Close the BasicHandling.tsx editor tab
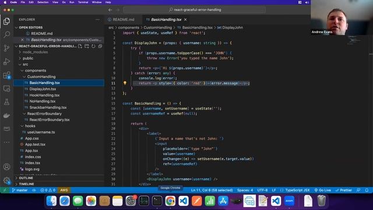This screenshot has height=210, width=373. click(185, 19)
